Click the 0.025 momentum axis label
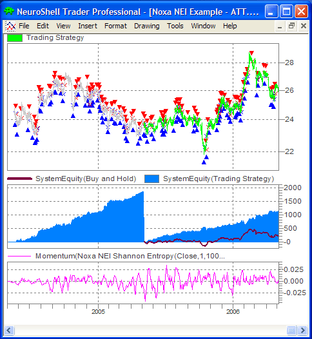The image size is (312, 339). pos(293,269)
